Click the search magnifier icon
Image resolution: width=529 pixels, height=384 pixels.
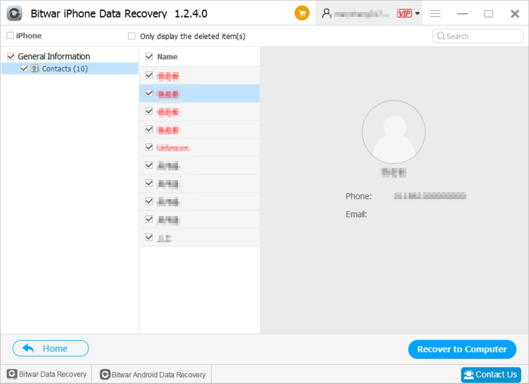click(441, 36)
